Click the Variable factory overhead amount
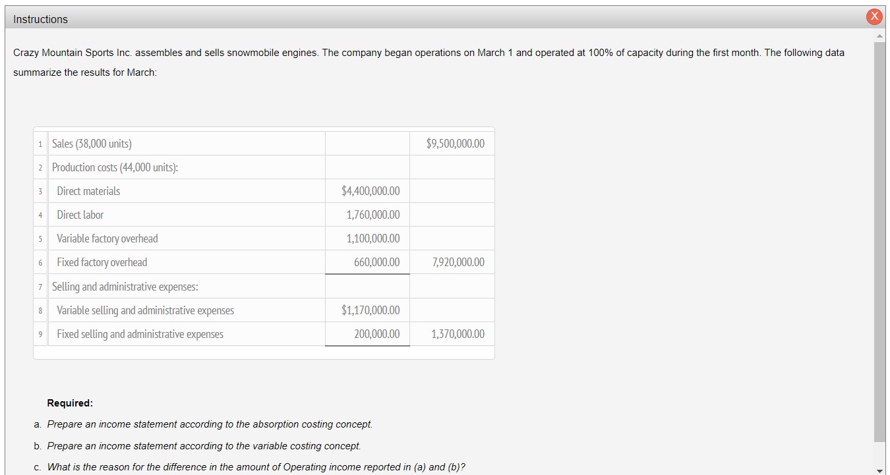This screenshot has width=890, height=475. tap(367, 238)
